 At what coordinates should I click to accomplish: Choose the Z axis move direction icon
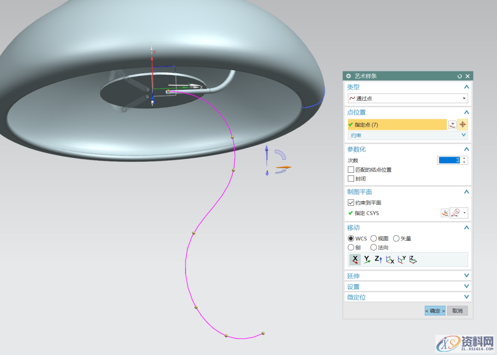378,260
